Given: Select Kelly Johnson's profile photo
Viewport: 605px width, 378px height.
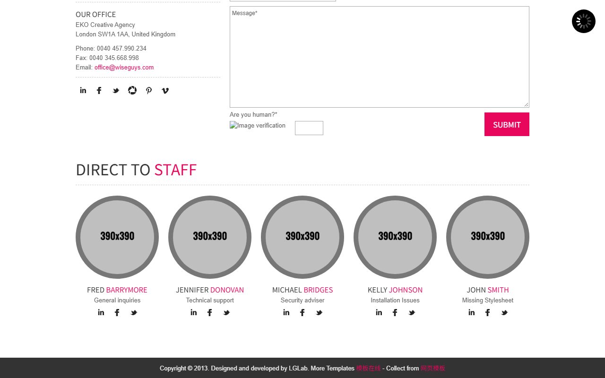Looking at the screenshot, I should (x=395, y=237).
